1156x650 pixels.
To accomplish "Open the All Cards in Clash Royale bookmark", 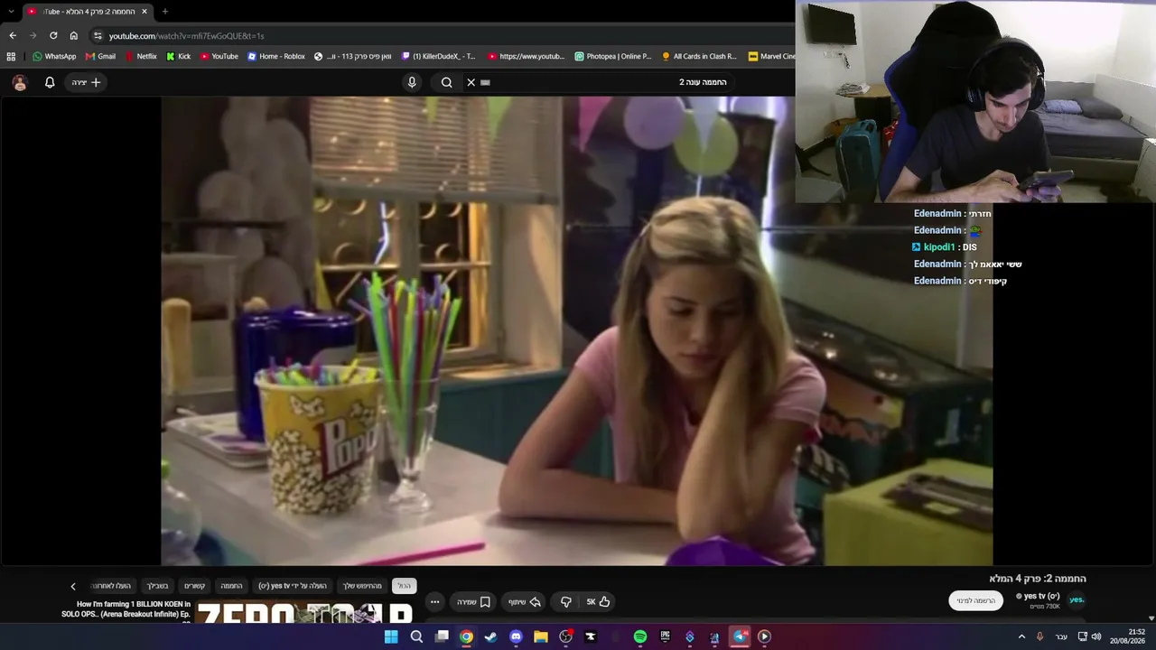I will 699,56.
